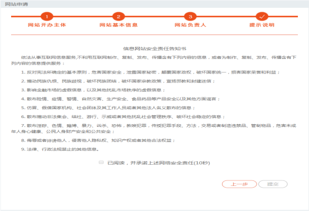Select the 网站开办主体 step label
Image resolution: width=309 pixels, height=211 pixels.
47,25
